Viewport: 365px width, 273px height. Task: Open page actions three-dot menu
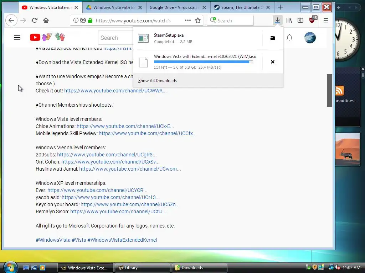(187, 20)
